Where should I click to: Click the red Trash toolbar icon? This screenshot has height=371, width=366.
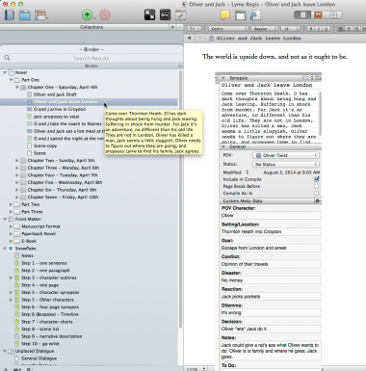pyautogui.click(x=105, y=14)
